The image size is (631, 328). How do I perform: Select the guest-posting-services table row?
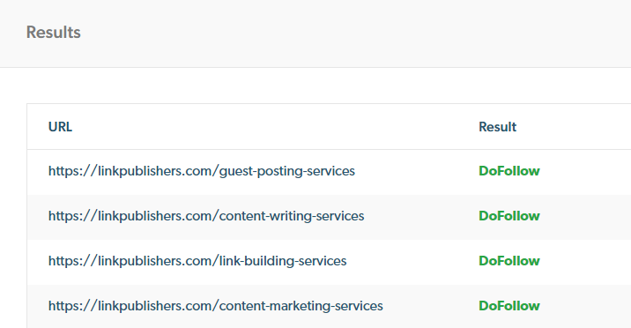[330, 172]
